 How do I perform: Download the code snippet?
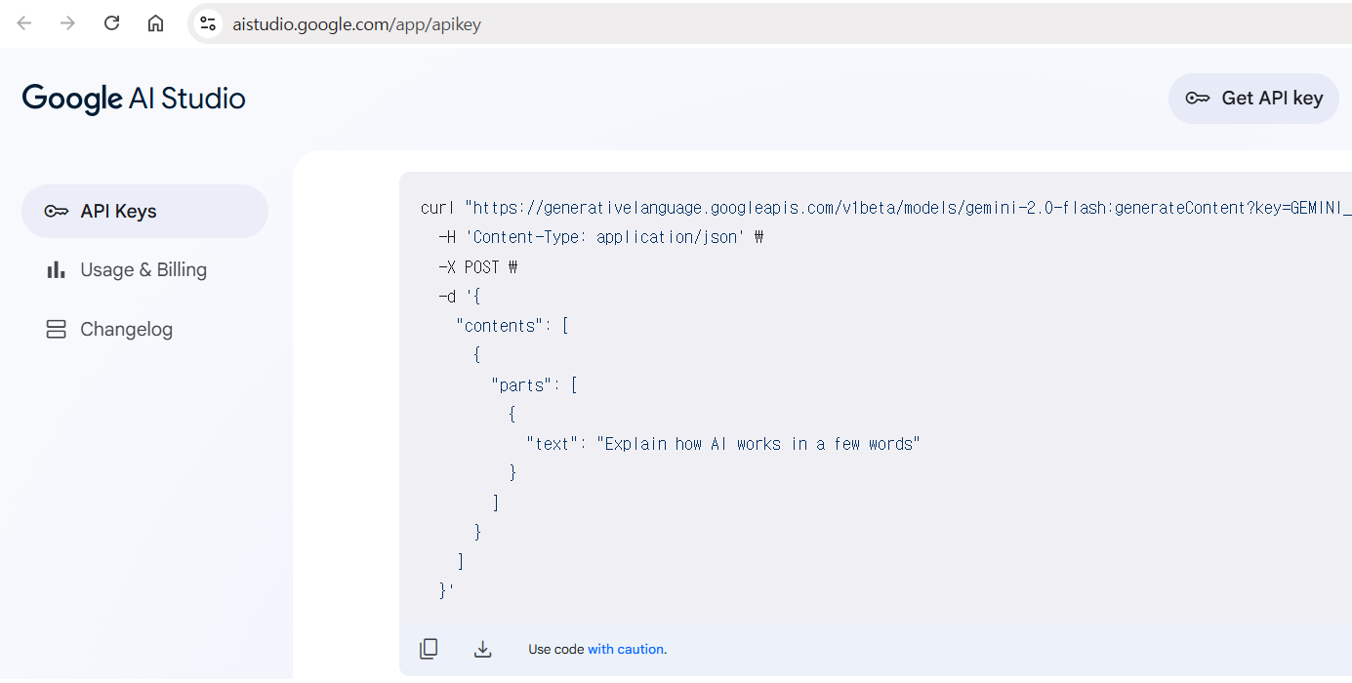(x=482, y=649)
